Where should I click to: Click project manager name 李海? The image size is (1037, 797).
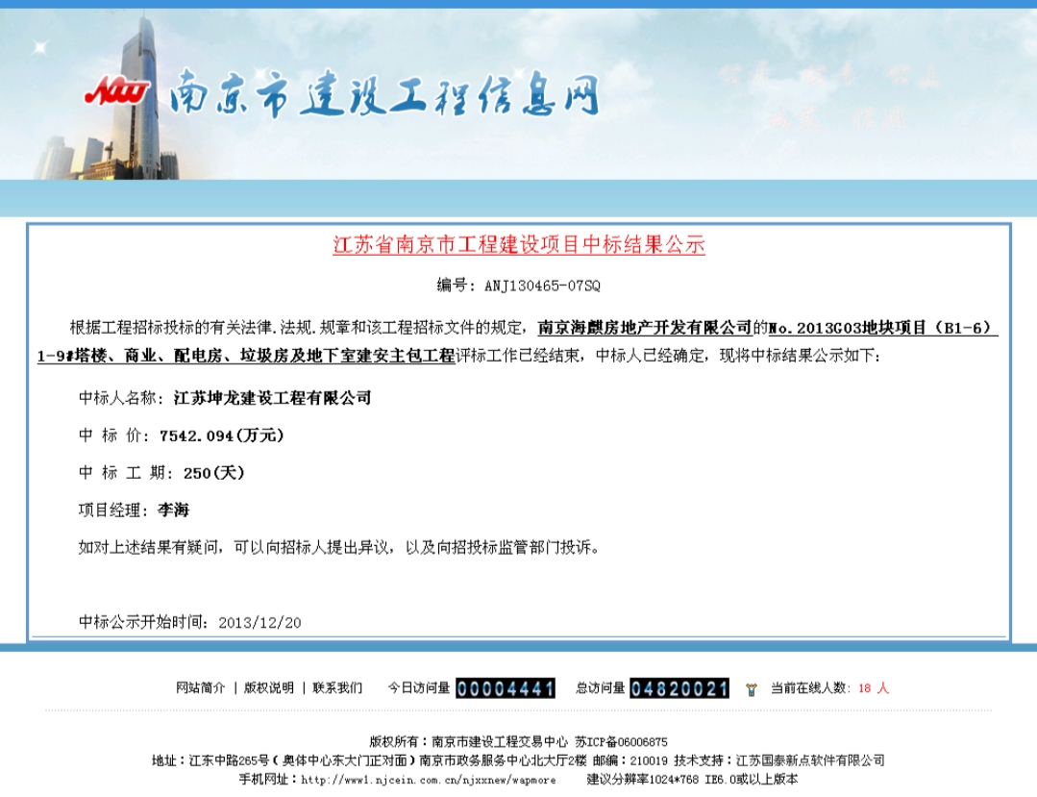(173, 510)
